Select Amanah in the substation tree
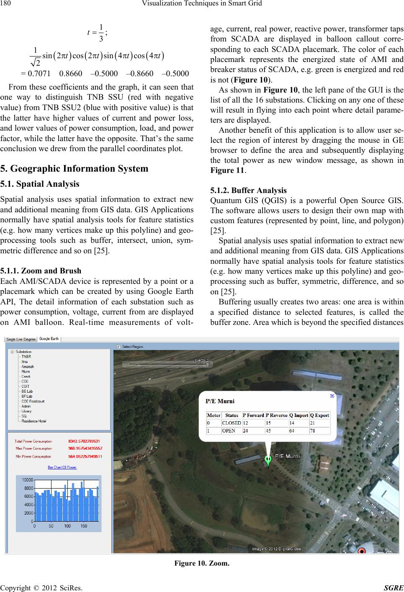404x592 pixels. (28, 366)
